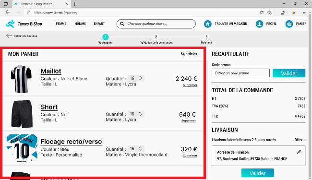Add page to favorites star icon
Screen dimensions: 312x180
click(262, 12)
